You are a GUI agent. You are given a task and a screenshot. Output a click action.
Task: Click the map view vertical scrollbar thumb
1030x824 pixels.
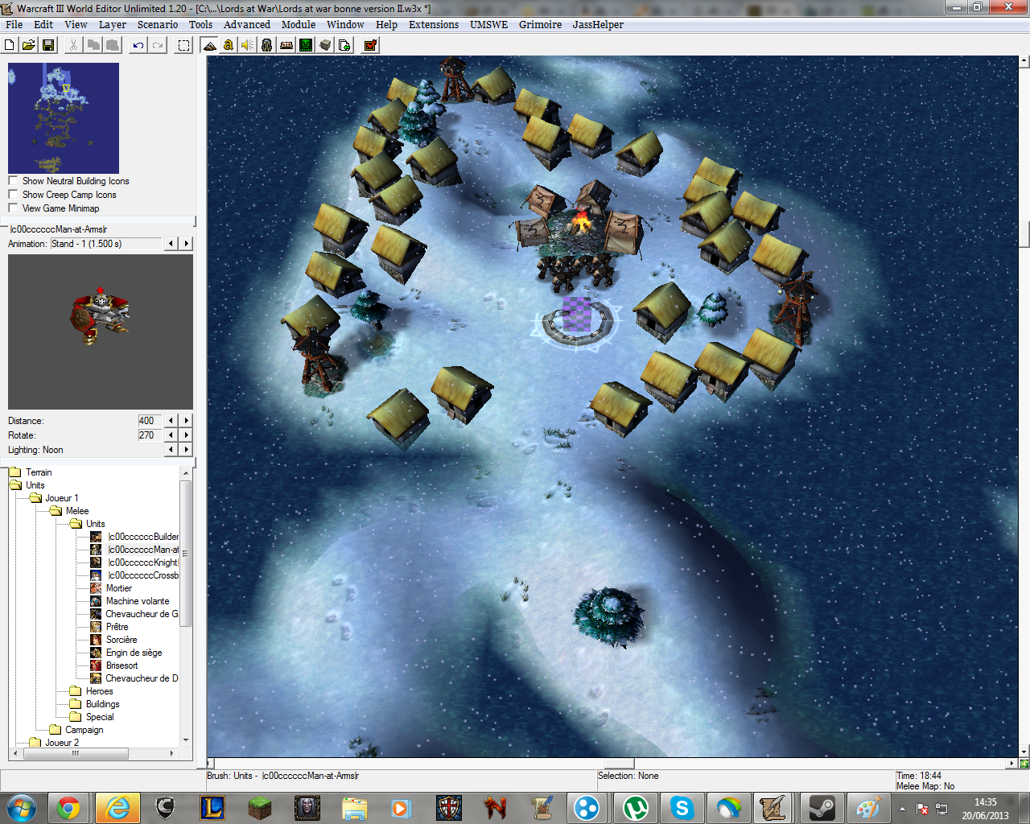coord(1024,233)
